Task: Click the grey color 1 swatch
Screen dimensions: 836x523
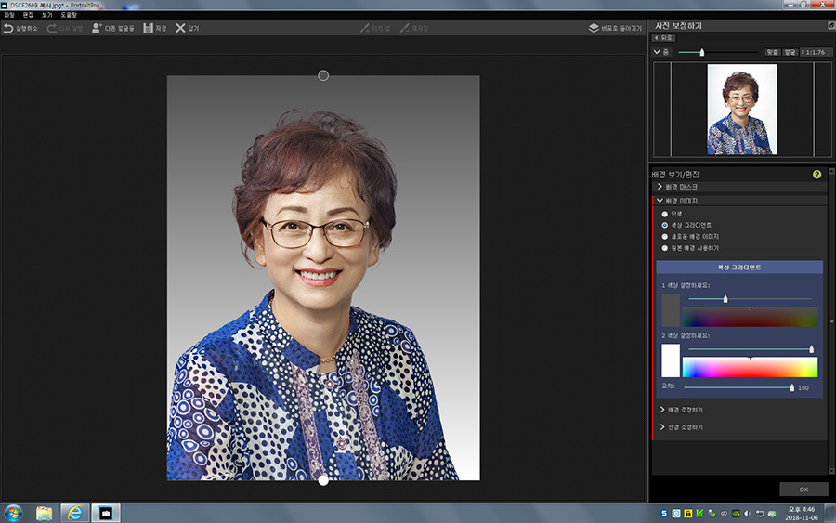Action: pyautogui.click(x=671, y=310)
